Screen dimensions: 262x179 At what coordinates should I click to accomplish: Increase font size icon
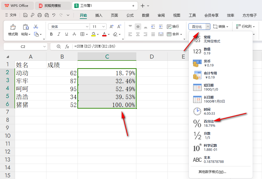[x=112, y=27]
